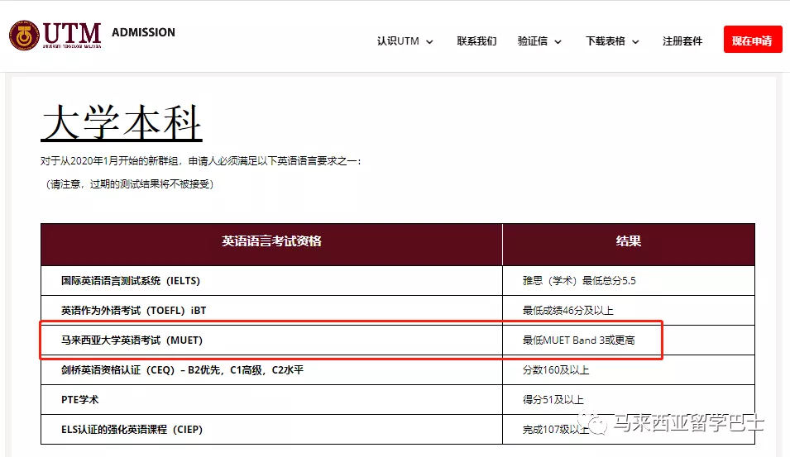The height and width of the screenshot is (457, 790).
Task: Select the 分数160及以上 cell
Action: click(x=629, y=370)
